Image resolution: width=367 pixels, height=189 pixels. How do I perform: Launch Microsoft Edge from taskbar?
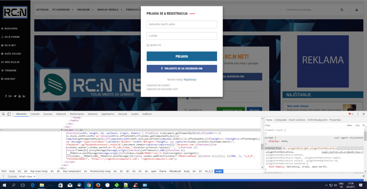tap(33, 185)
